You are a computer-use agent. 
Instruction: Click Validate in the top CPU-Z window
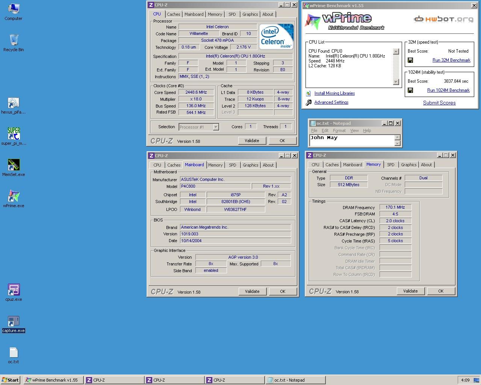point(252,141)
